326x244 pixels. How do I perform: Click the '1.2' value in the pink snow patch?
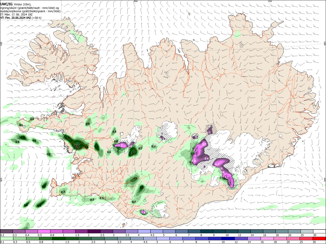click(x=121, y=145)
